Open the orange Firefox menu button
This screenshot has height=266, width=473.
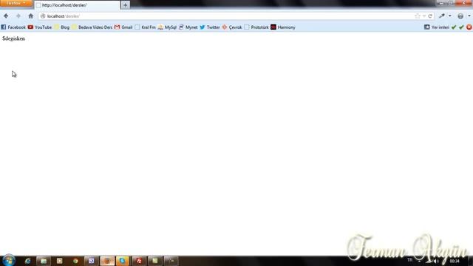pos(16,3)
